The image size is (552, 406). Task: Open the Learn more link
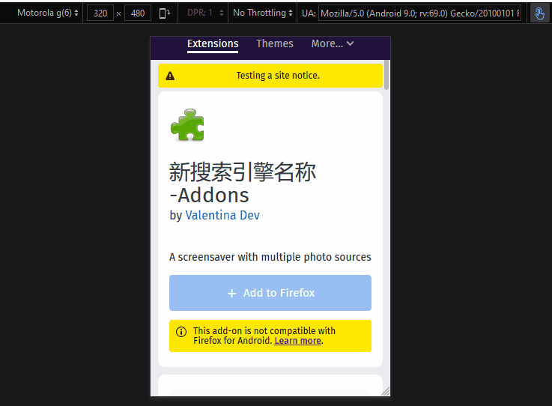(x=298, y=341)
